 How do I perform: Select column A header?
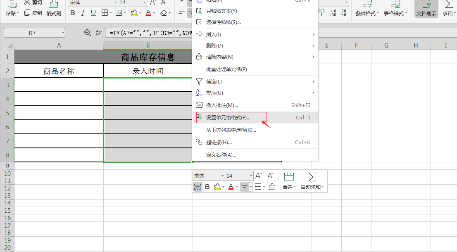click(59, 45)
